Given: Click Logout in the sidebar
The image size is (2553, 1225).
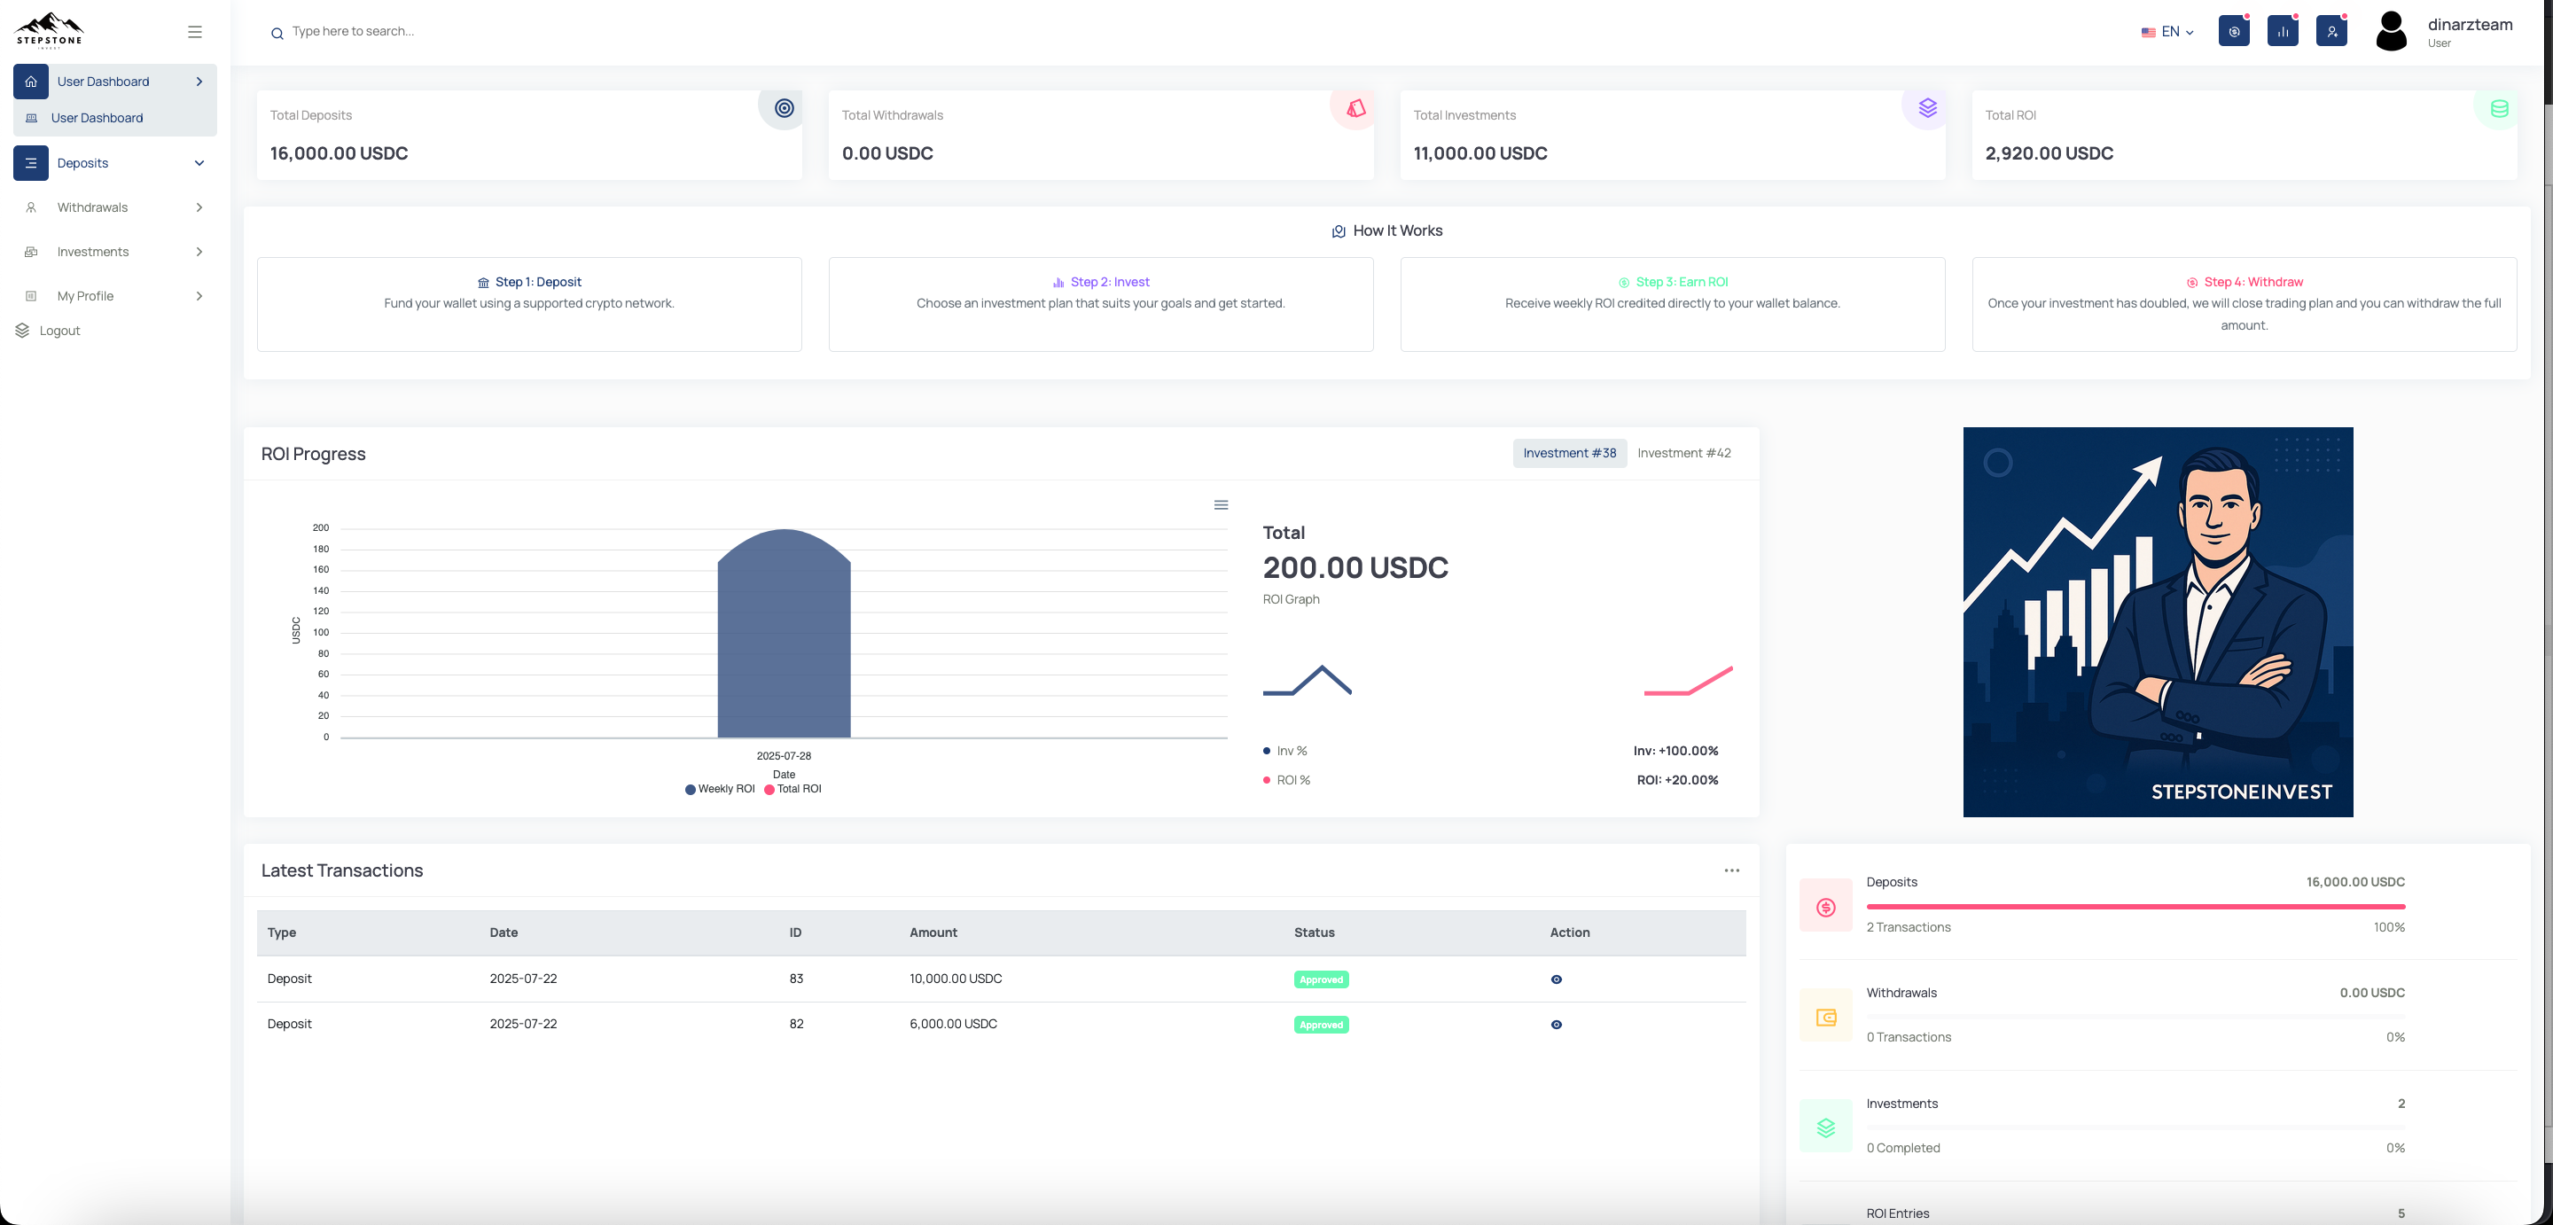Looking at the screenshot, I should point(59,331).
